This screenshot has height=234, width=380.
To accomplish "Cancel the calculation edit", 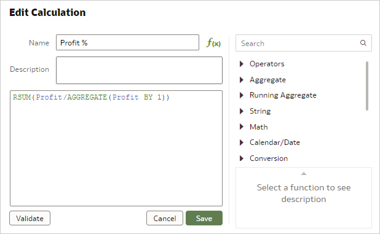I will (165, 218).
